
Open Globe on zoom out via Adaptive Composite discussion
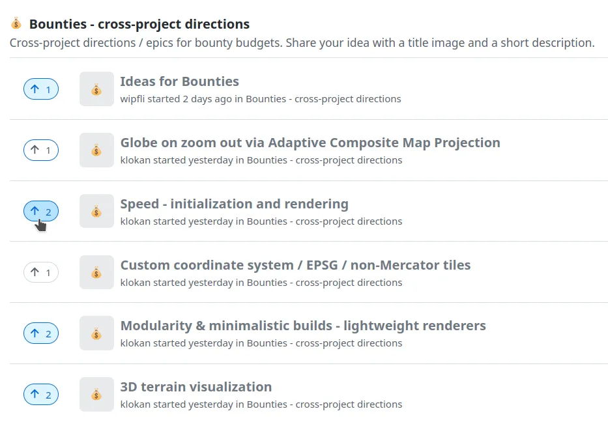coord(310,143)
